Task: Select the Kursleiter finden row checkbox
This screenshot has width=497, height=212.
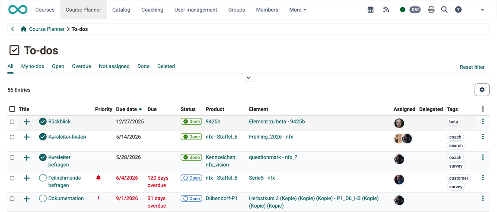Action: (12, 137)
